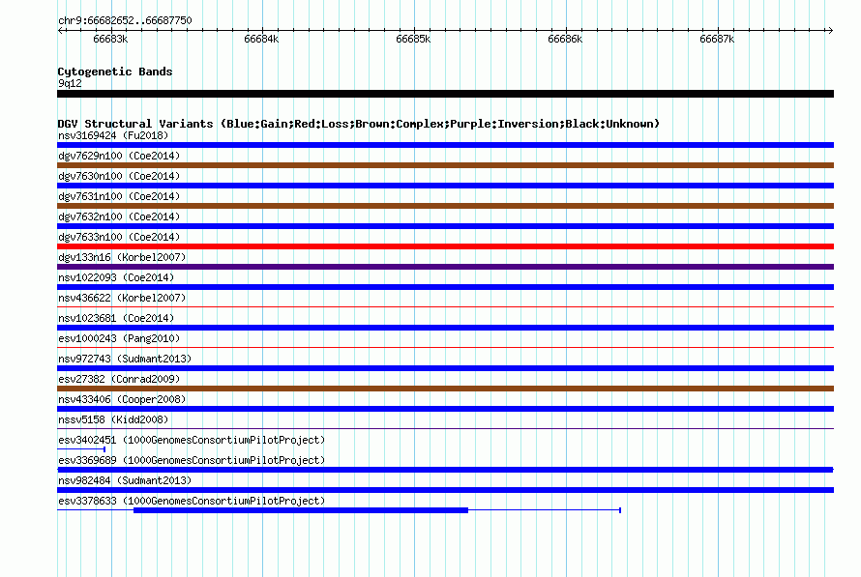861x577 pixels.
Task: Click the 66683k ruler tick label
Action: coord(110,39)
